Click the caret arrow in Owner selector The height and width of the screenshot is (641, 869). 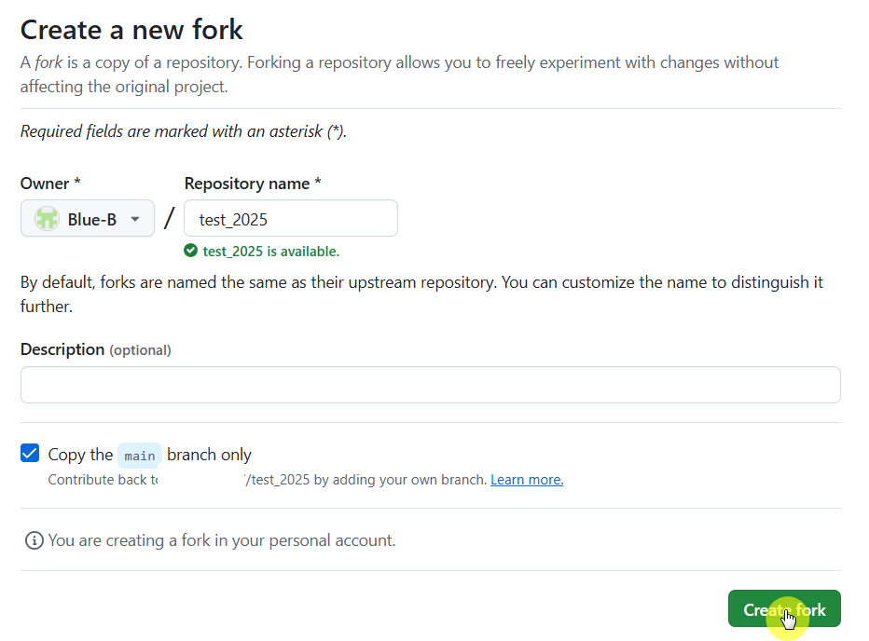(x=135, y=219)
